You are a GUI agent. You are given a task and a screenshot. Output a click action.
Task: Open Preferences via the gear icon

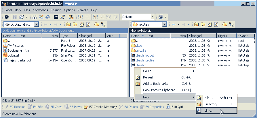[7, 17]
